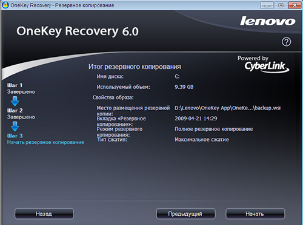Screen dimensions: 303x225
Task: Click the 'Тип сжатия:' label
Action: (112, 140)
